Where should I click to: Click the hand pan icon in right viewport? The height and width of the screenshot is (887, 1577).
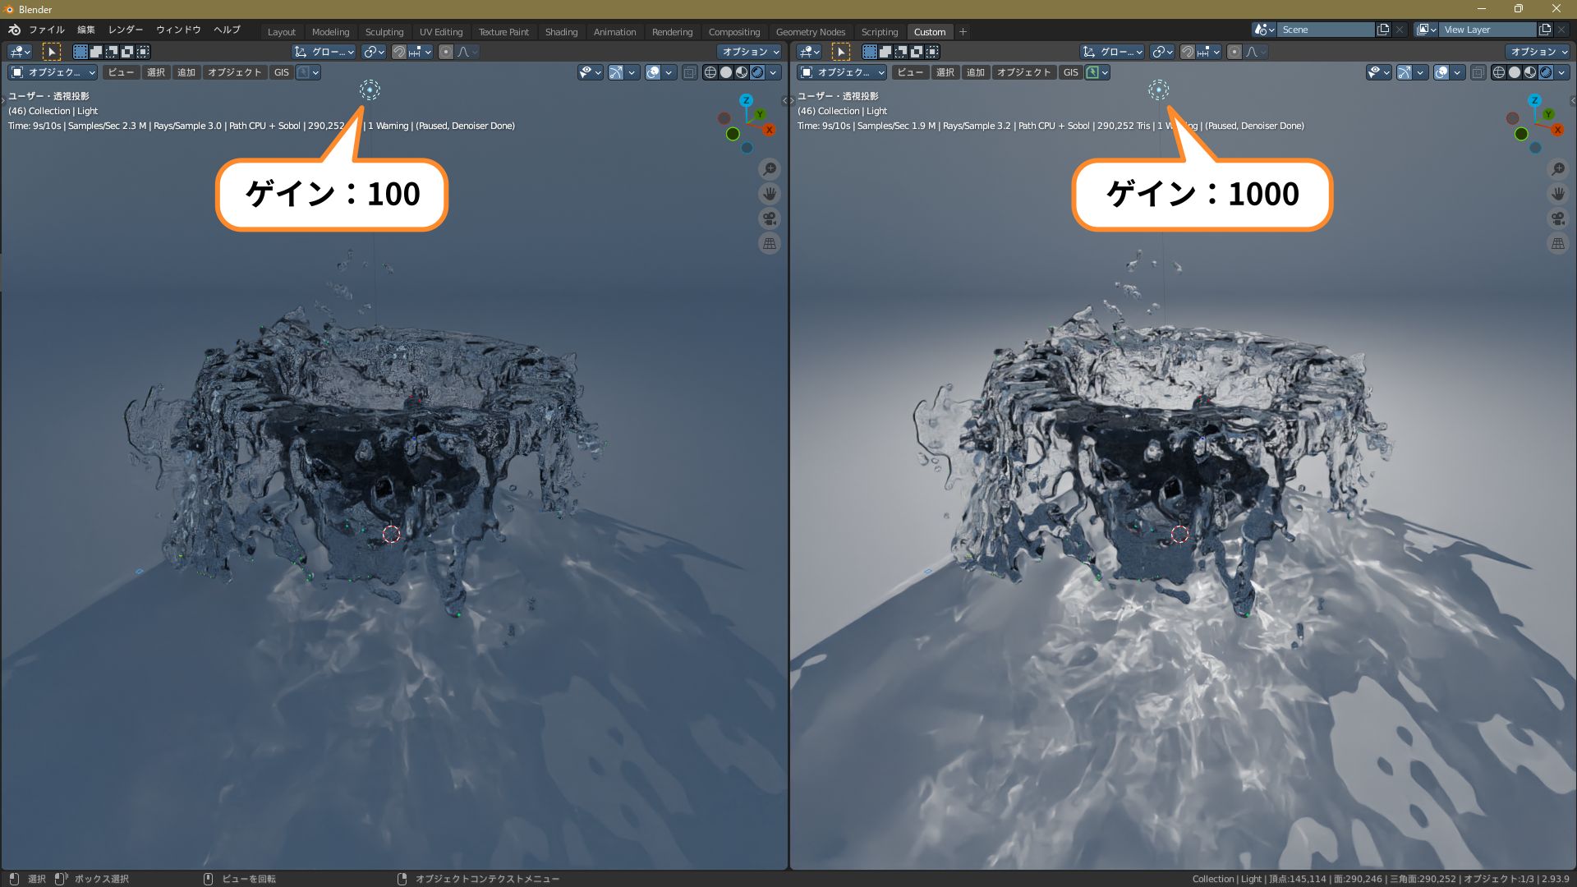click(1557, 194)
